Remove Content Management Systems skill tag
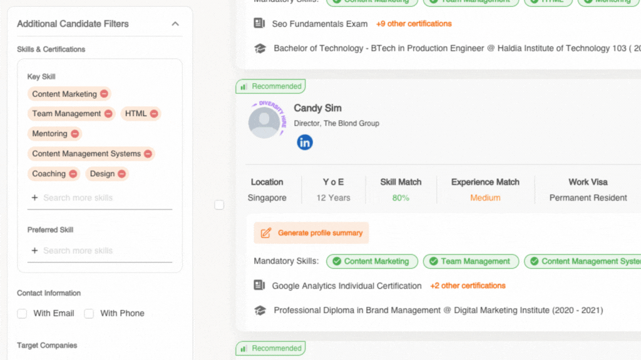 148,154
